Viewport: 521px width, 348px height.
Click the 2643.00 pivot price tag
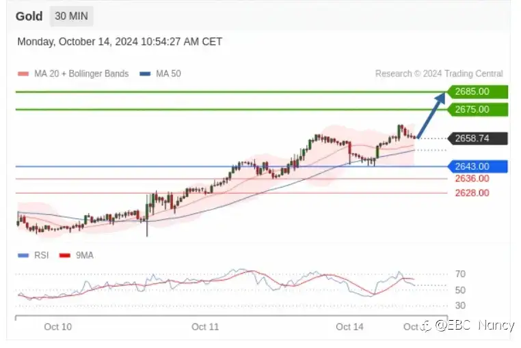[478, 166]
